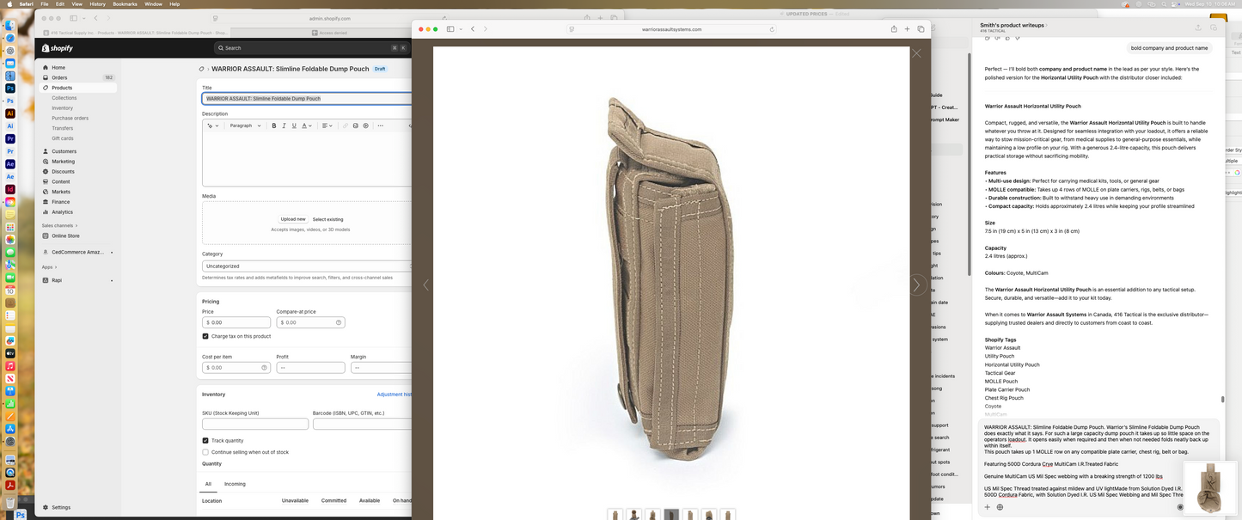Click the Upload new media button
This screenshot has width=1242, height=520.
coord(293,219)
